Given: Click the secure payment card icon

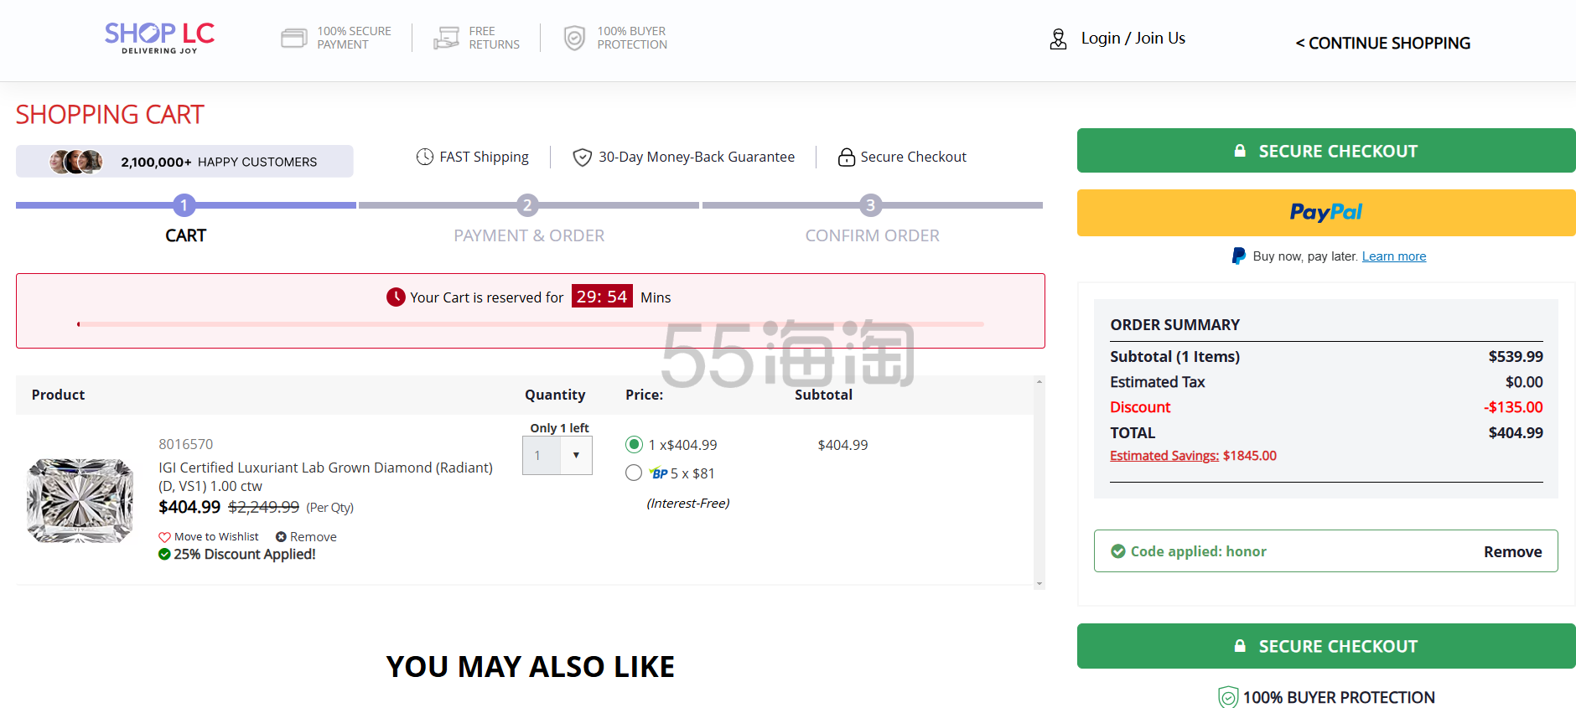Looking at the screenshot, I should 293,38.
